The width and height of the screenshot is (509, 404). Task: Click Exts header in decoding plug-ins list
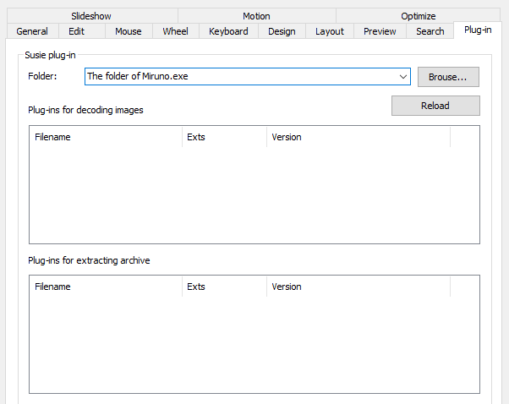(224, 137)
